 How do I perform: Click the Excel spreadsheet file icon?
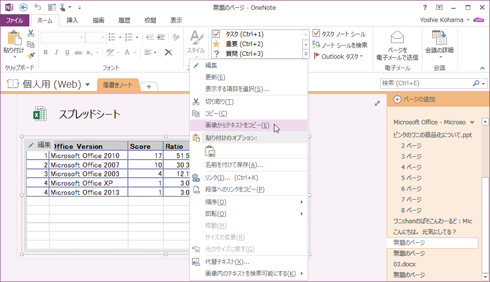pyautogui.click(x=40, y=114)
